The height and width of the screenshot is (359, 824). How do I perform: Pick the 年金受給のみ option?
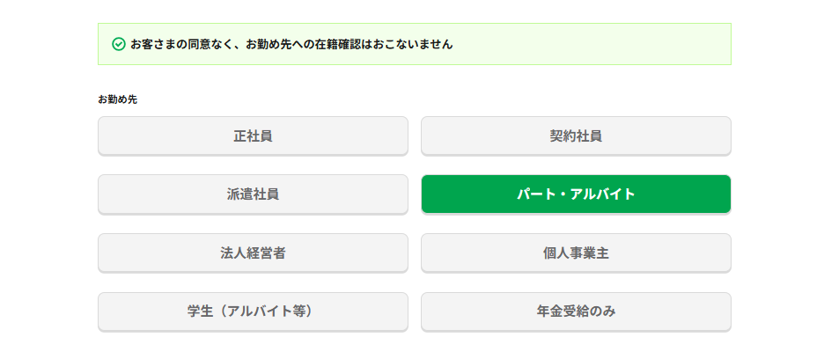pos(576,311)
